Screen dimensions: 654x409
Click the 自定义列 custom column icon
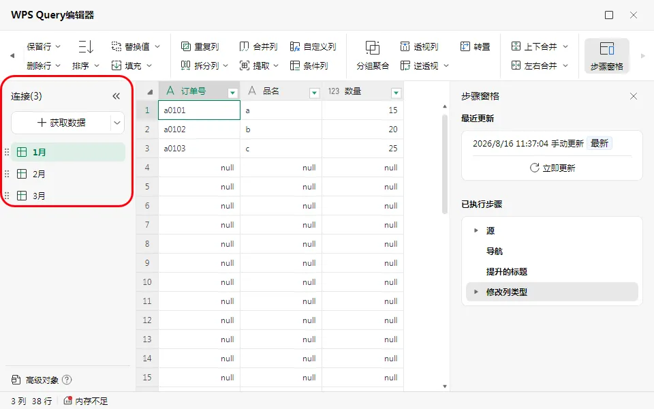coord(295,46)
